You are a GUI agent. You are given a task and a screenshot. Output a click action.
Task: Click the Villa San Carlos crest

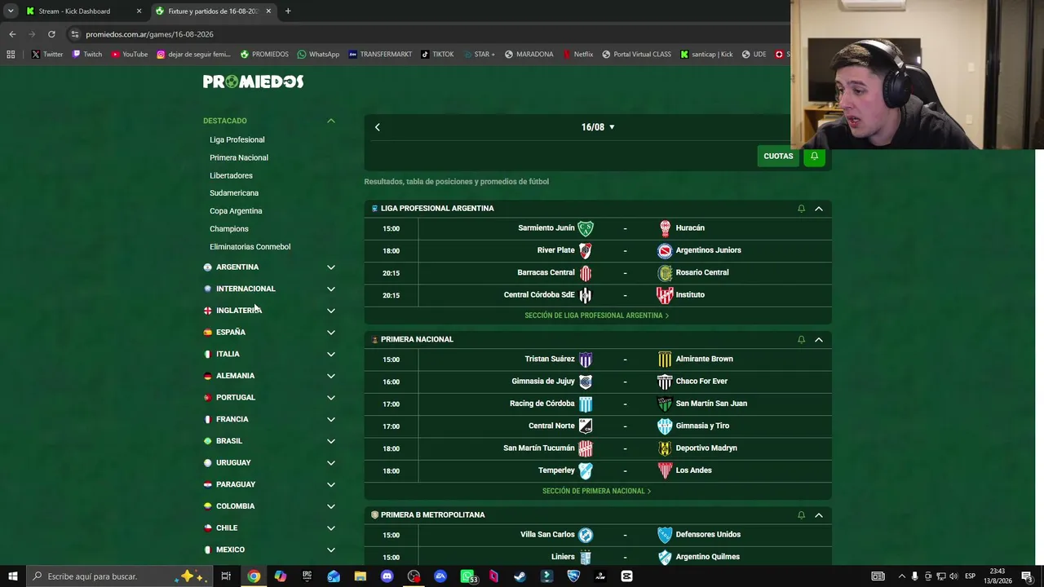click(x=586, y=535)
